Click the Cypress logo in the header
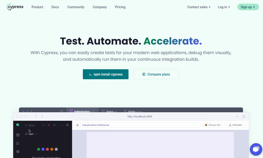 tap(15, 7)
